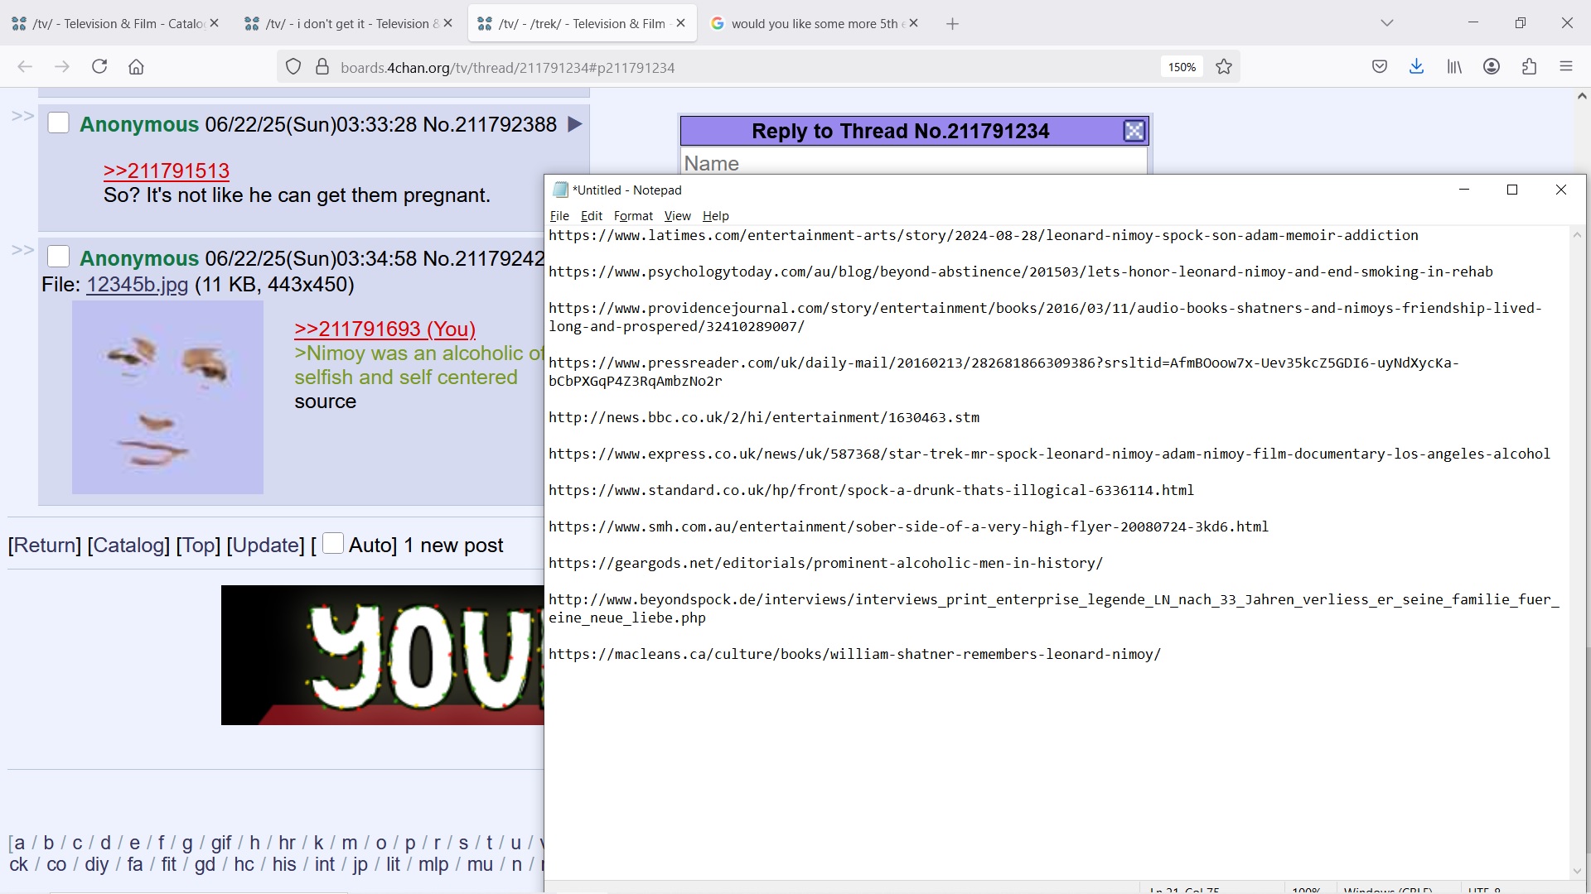This screenshot has height=894, width=1591.
Task: Click the browser forward arrow
Action: (62, 67)
